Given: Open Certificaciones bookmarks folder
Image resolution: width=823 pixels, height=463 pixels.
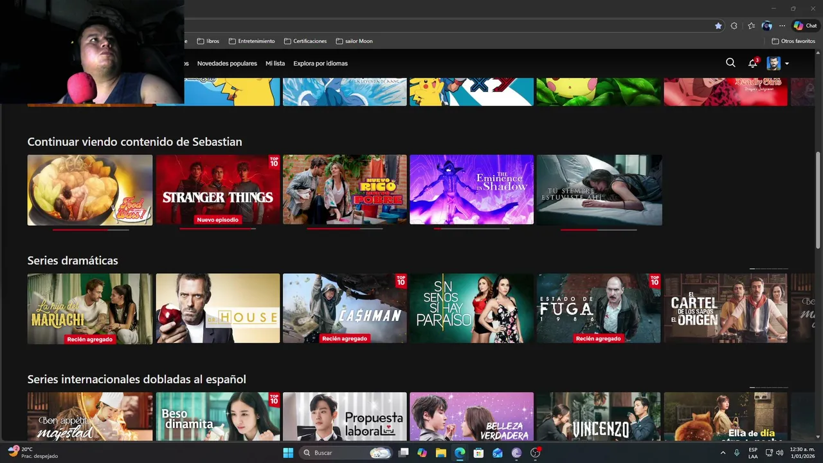Looking at the screenshot, I should (305, 41).
